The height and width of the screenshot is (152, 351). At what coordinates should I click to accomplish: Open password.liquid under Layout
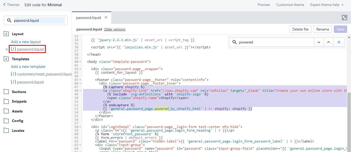coord(27,49)
